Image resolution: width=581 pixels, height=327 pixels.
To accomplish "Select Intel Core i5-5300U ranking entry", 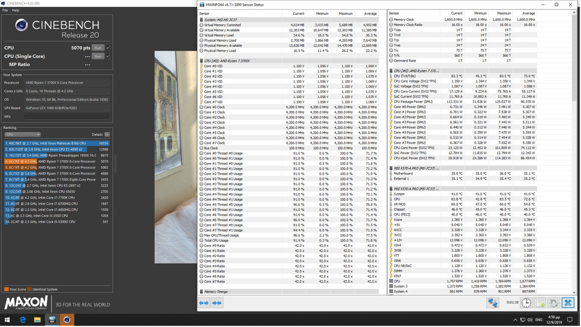I will click(57, 222).
